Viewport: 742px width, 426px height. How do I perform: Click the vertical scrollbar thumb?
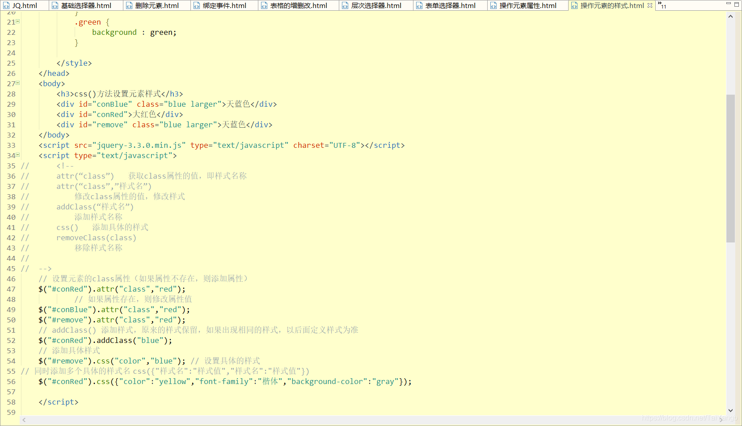730,168
